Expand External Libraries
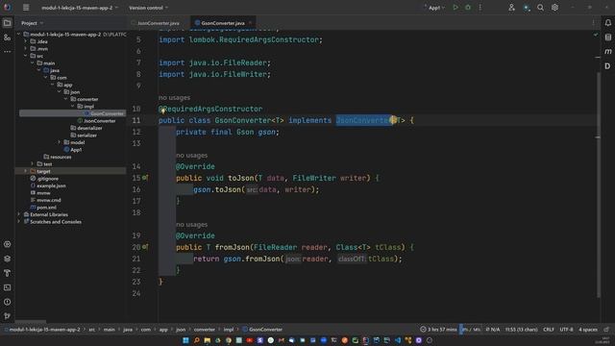This screenshot has width=615, height=346. tap(19, 214)
